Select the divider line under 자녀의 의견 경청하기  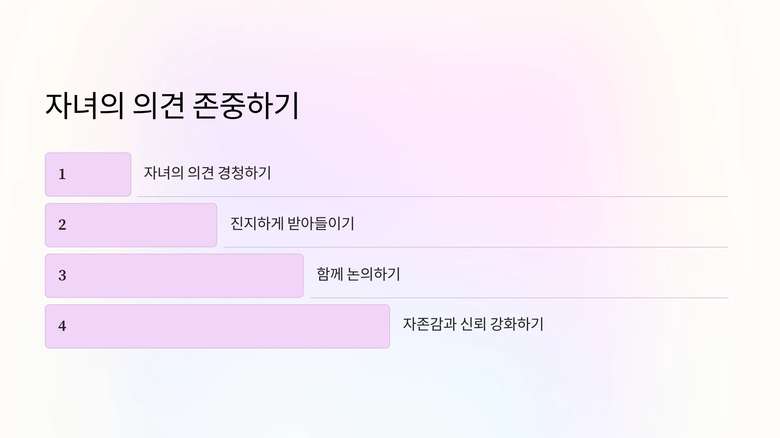click(433, 197)
